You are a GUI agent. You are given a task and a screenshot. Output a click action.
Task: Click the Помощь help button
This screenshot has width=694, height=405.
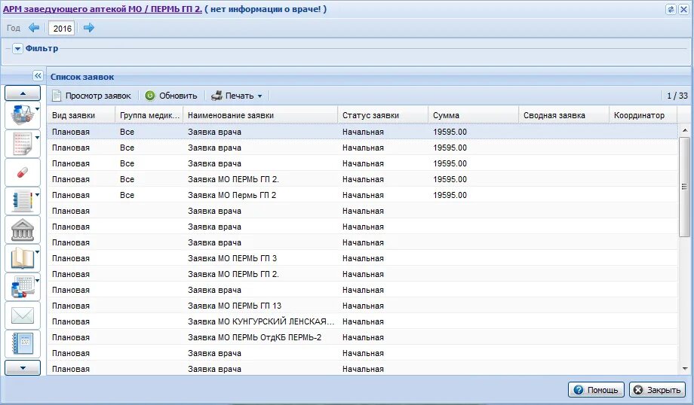[596, 390]
